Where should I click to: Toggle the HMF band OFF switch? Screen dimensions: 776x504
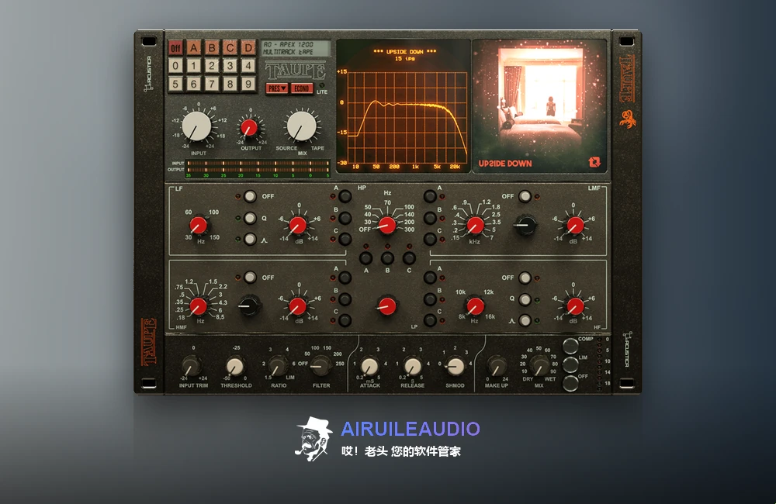point(251,278)
